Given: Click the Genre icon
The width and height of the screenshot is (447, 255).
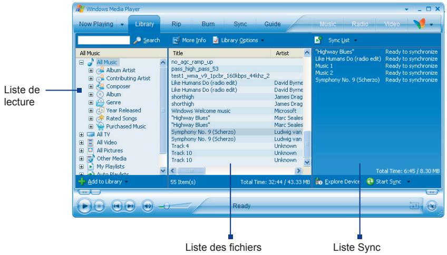Looking at the screenshot, I should coord(100,102).
